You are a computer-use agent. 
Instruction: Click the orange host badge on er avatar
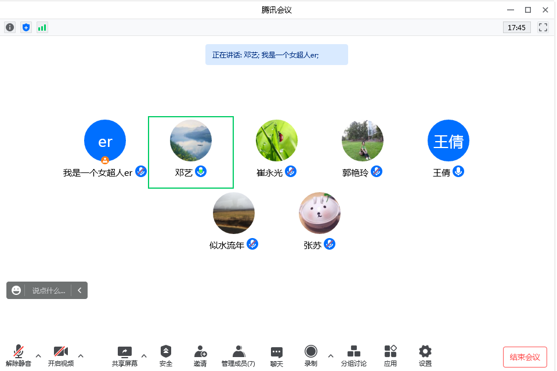click(105, 160)
